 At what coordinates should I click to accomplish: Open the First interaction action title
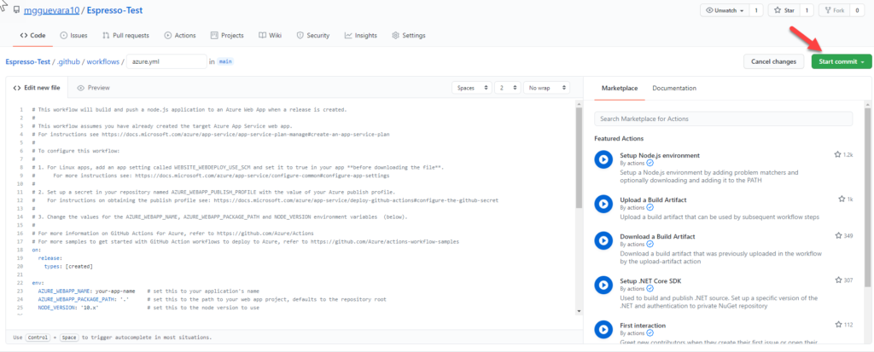[643, 326]
